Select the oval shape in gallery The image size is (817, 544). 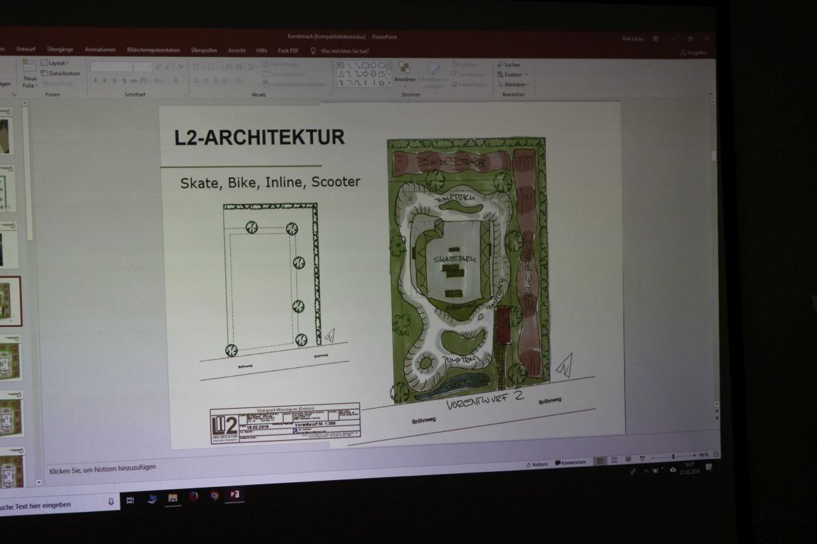[373, 65]
